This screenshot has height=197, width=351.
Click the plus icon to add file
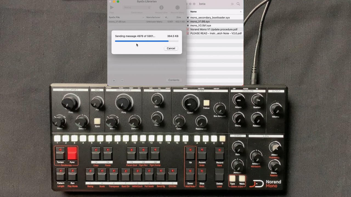[x=114, y=80]
